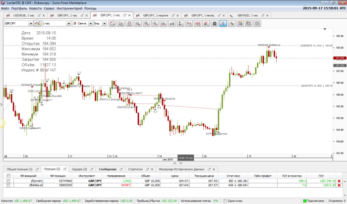Click the chart auto-shift icon after refresh

click(x=121, y=23)
